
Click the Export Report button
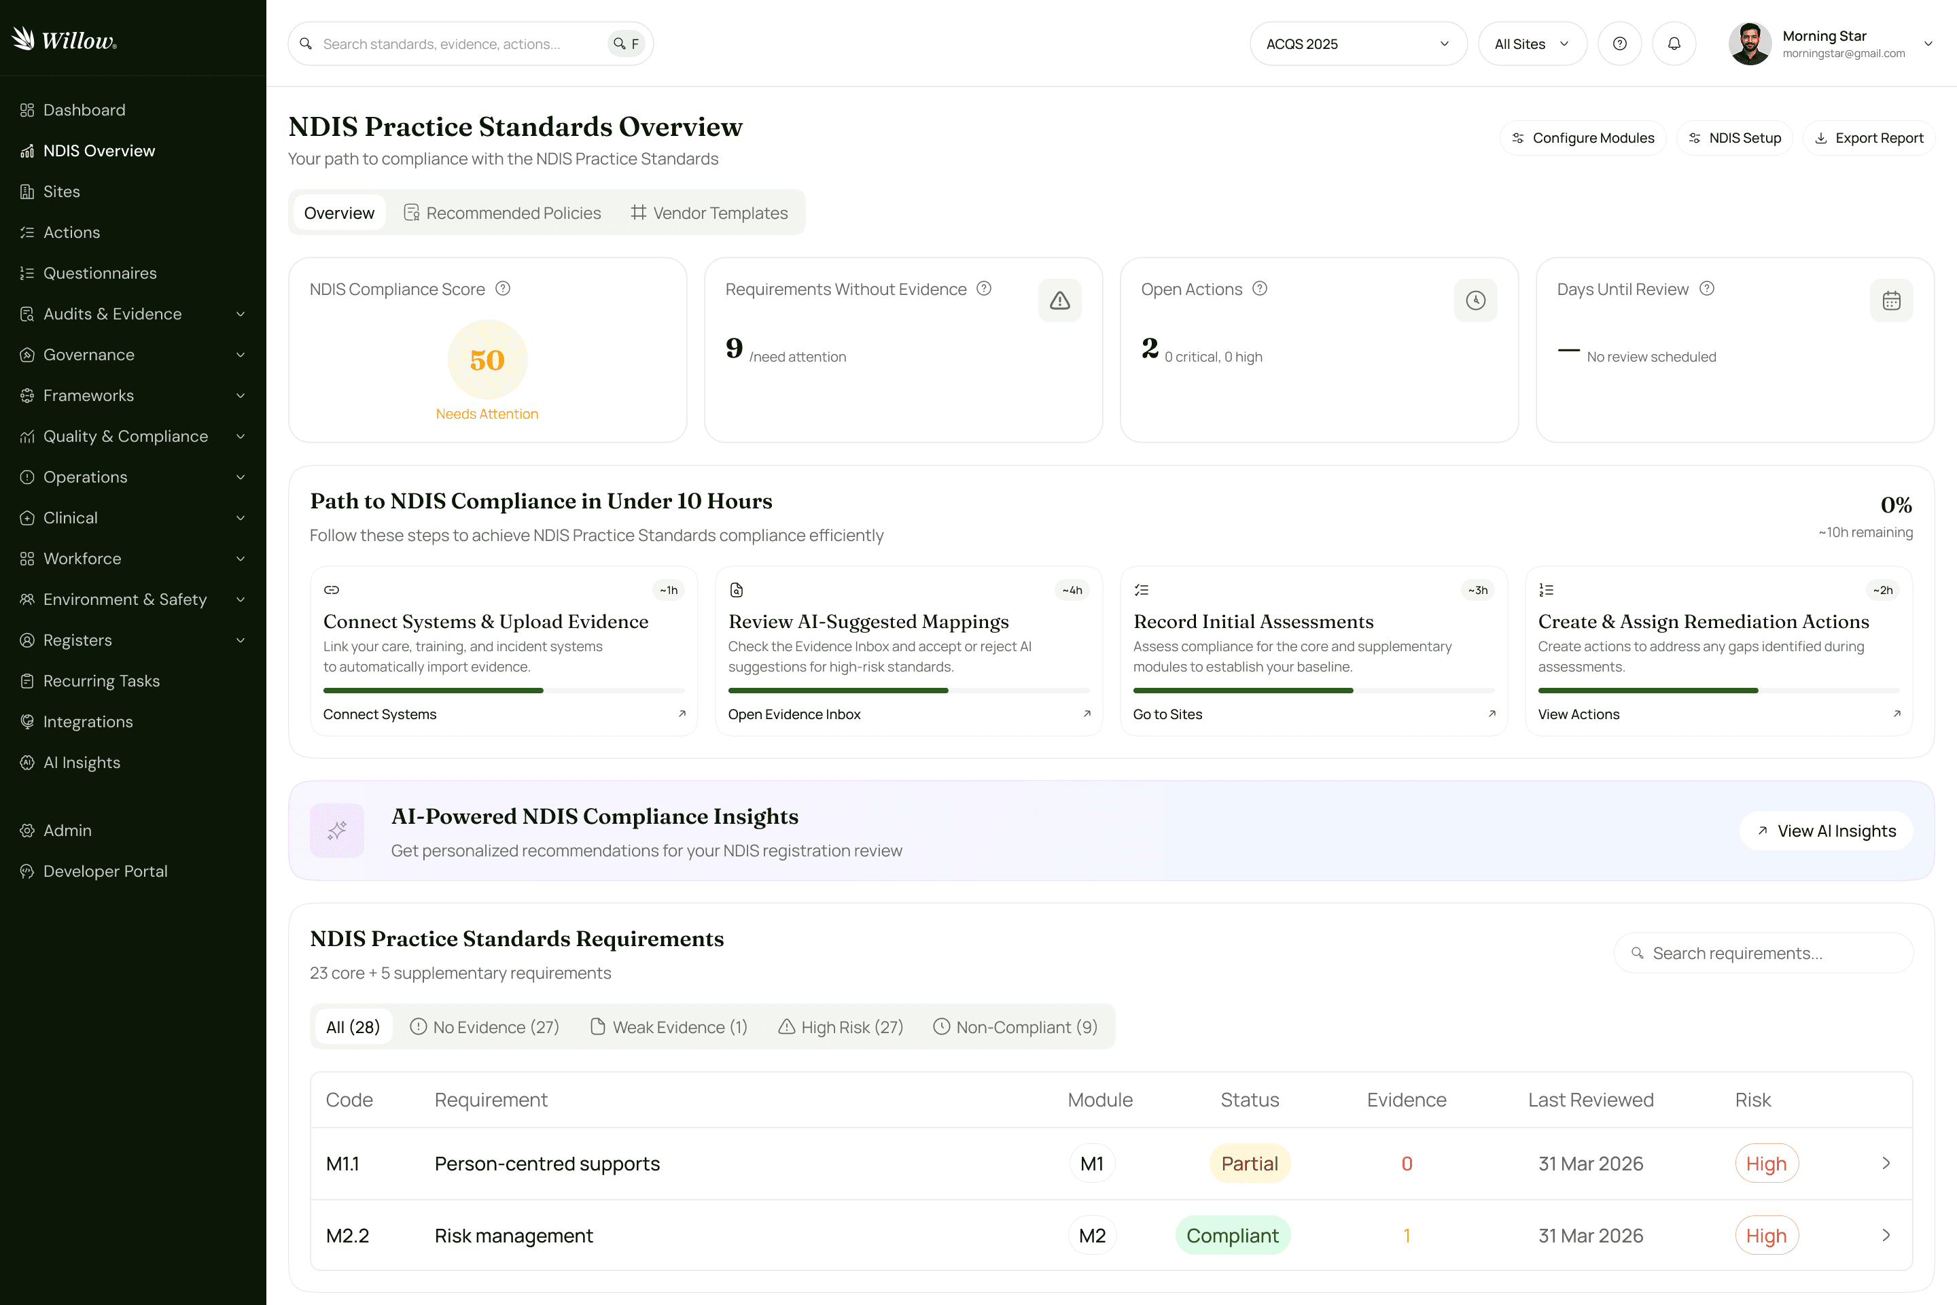pos(1869,137)
